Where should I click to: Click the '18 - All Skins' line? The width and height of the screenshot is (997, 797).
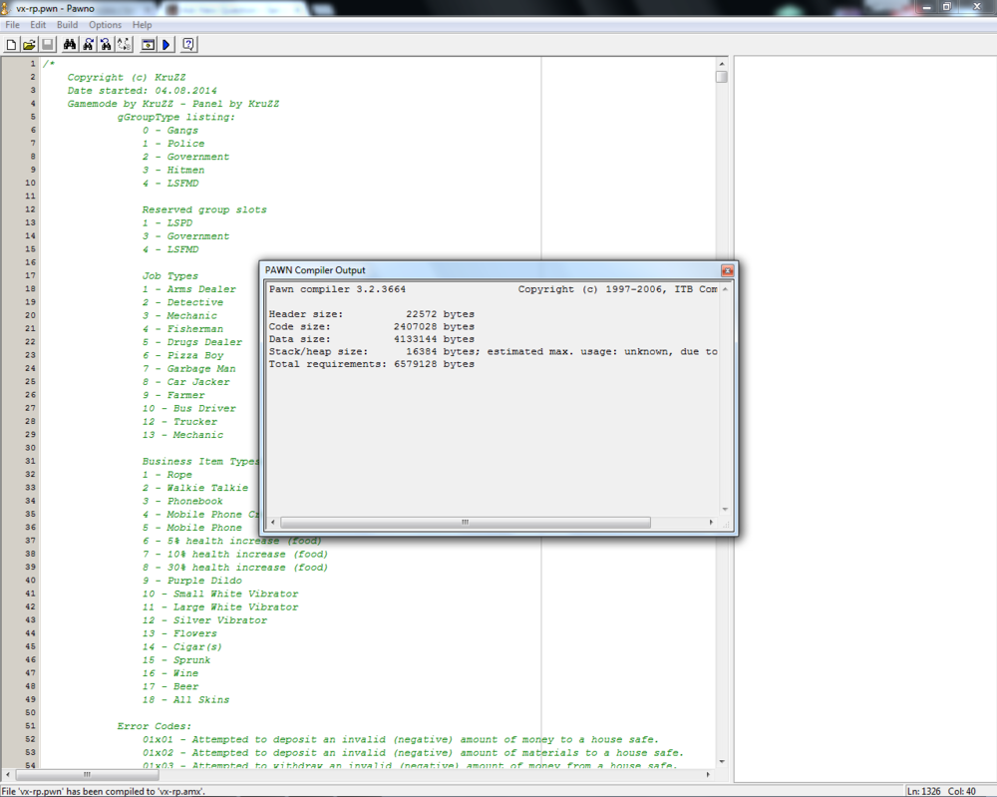point(185,699)
